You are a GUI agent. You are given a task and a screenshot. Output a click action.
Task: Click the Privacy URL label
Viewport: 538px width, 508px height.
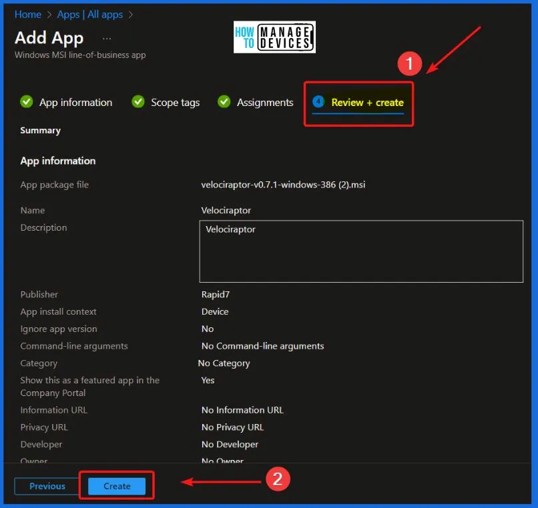(44, 427)
